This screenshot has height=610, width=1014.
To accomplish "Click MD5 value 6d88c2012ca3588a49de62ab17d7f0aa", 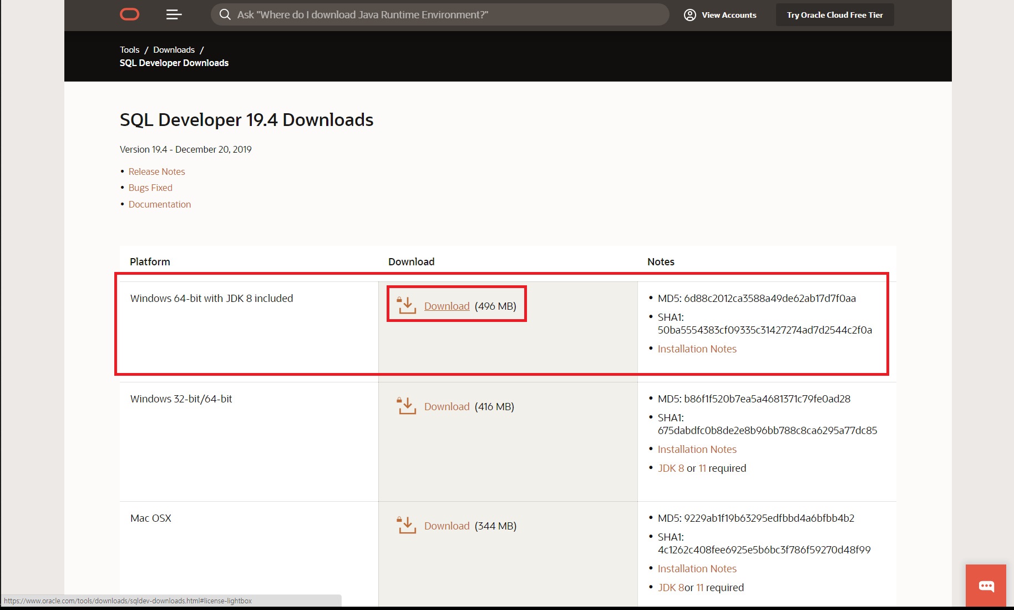I will (770, 298).
